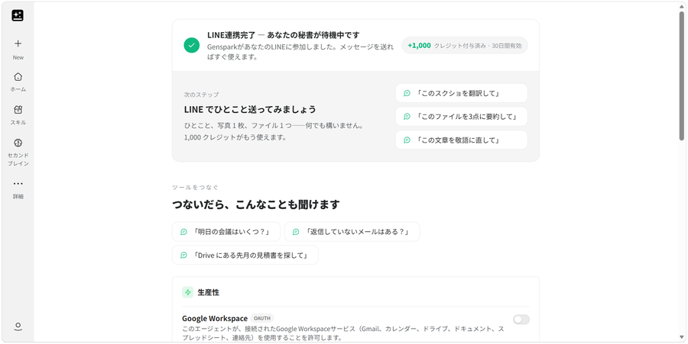Click the 生産性 section title
Screen dimensions: 688x344
tap(209, 292)
